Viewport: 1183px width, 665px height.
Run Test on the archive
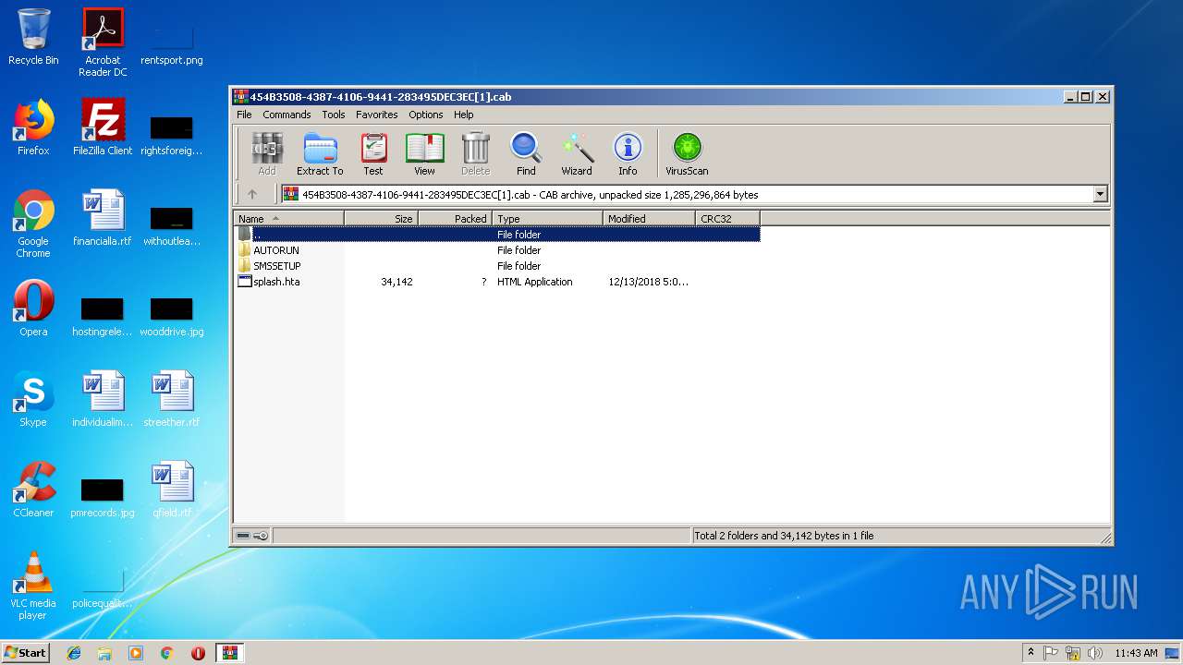point(373,153)
